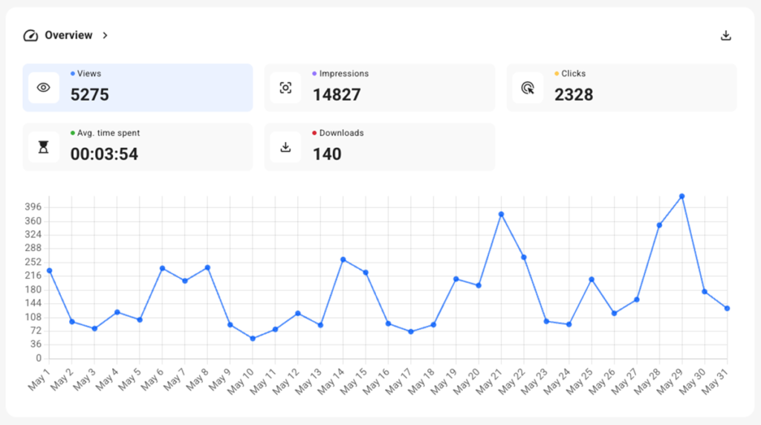761x425 pixels.
Task: Click the 00:03:54 time value
Action: click(x=104, y=155)
